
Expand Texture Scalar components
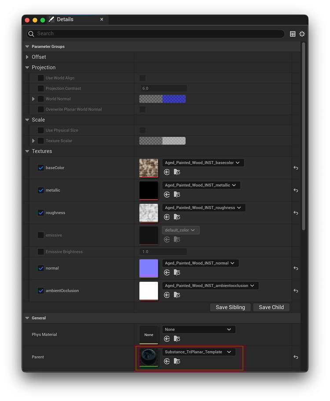tap(33, 141)
